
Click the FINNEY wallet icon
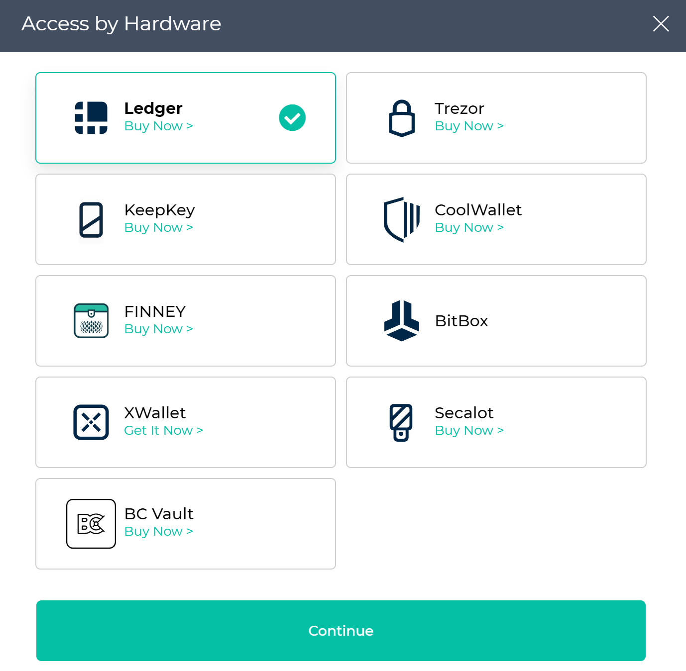tap(91, 321)
